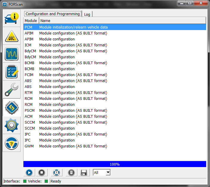
Task: Click the 100% progress bar
Action: coord(115,164)
